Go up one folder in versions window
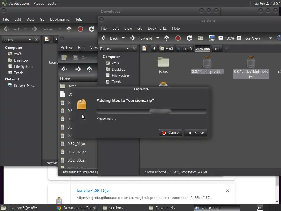The height and width of the screenshot is (211, 281). tap(167, 38)
